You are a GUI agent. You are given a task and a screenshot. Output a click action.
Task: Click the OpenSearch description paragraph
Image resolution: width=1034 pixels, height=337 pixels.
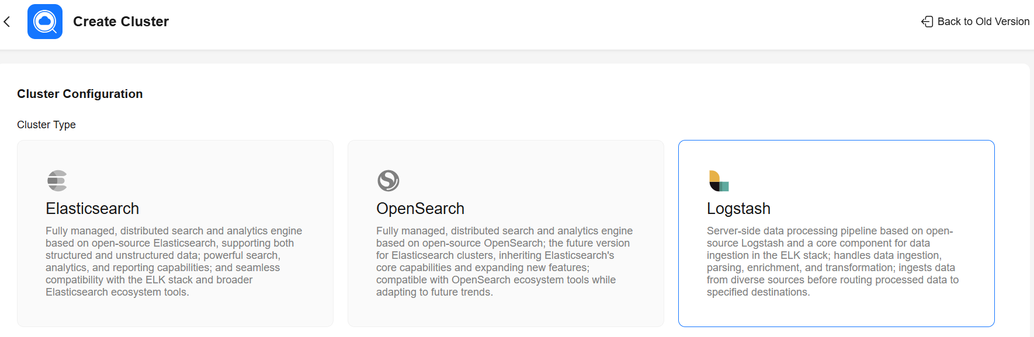coord(505,261)
